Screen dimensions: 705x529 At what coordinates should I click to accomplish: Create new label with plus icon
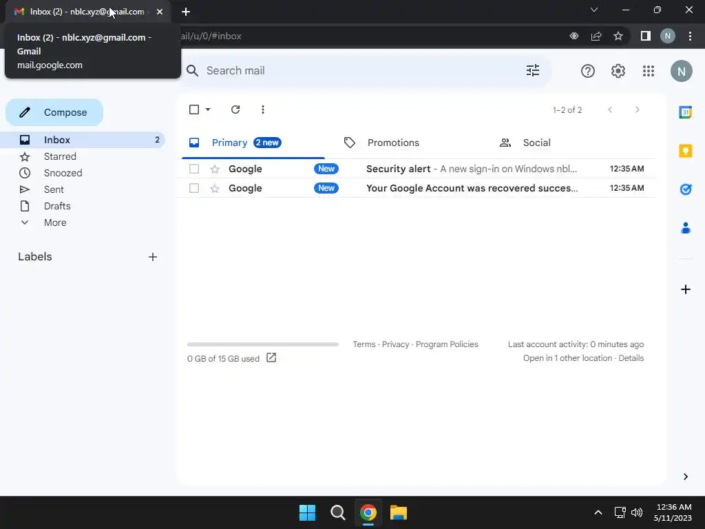pos(153,257)
